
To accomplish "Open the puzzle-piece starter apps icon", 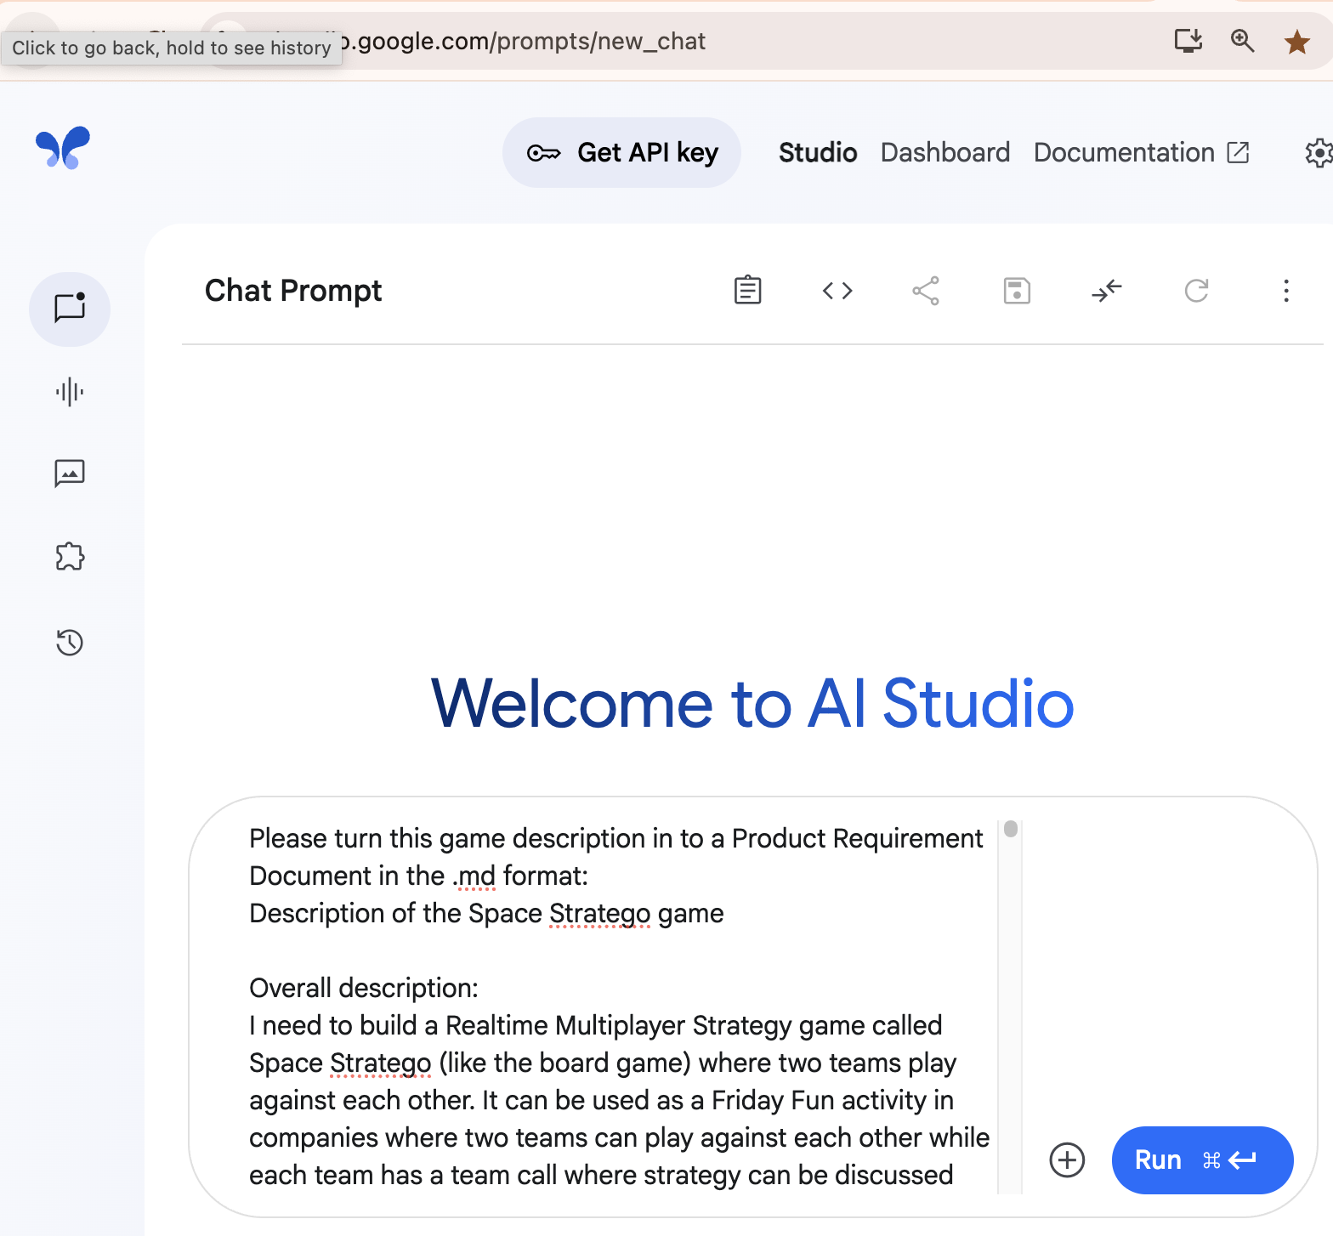I will [x=70, y=557].
